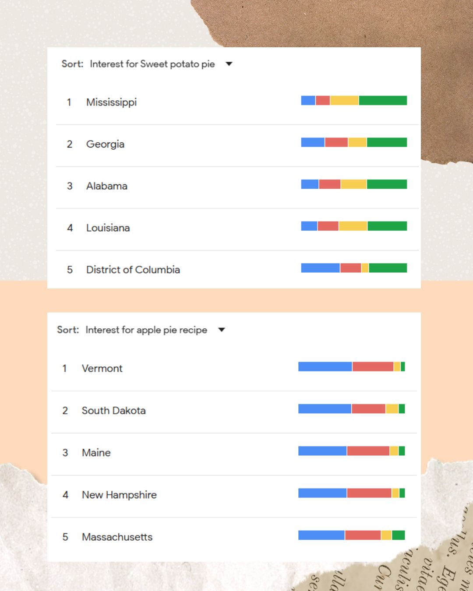Viewport: 473px width, 591px height.
Task: Open the Maine region entry
Action: (x=96, y=453)
